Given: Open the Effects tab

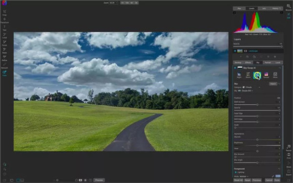Looking at the screenshot, I should click(248, 62).
